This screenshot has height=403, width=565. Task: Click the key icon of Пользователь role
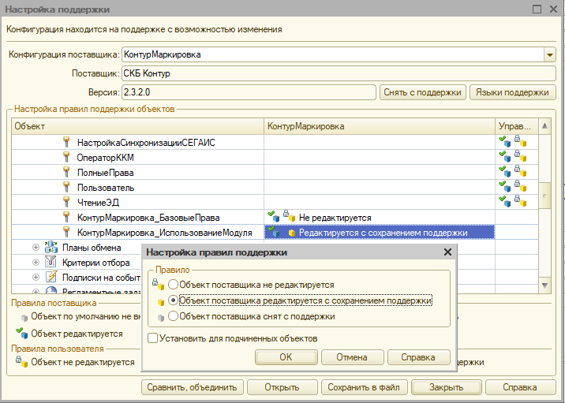coord(66,187)
